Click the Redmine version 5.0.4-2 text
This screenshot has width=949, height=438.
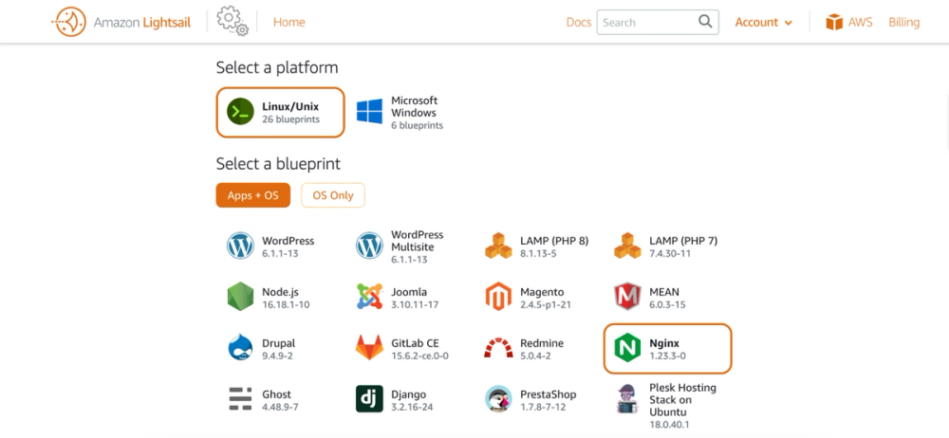pyautogui.click(x=535, y=356)
